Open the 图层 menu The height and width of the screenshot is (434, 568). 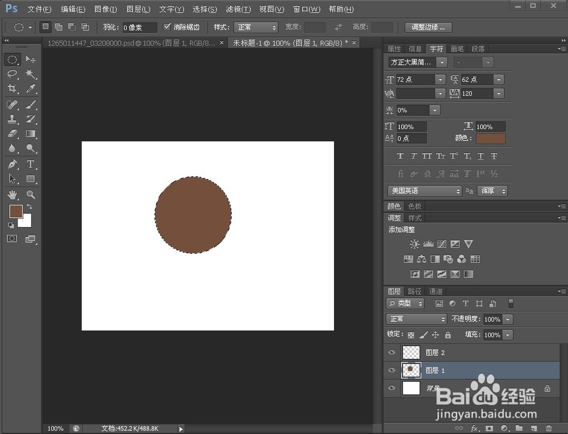point(139,9)
